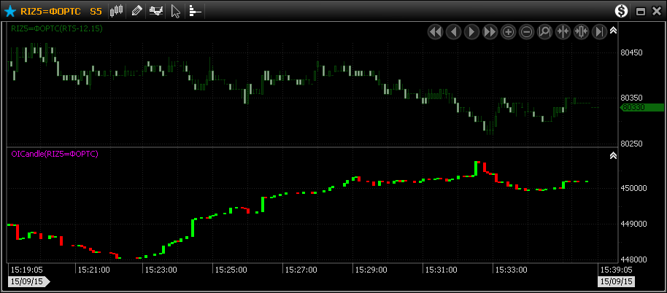667x293 pixels.
Task: Click the S5 timeframe selector
Action: point(96,11)
